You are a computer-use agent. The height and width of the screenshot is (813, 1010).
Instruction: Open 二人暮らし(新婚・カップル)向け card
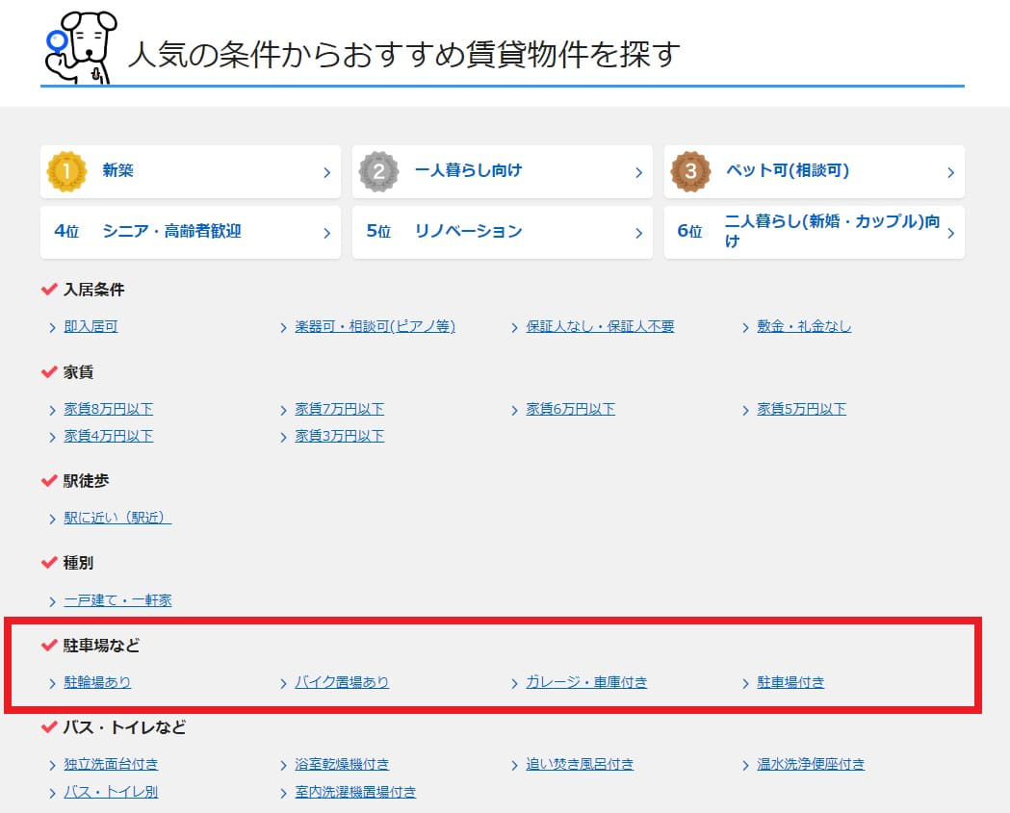point(814,232)
